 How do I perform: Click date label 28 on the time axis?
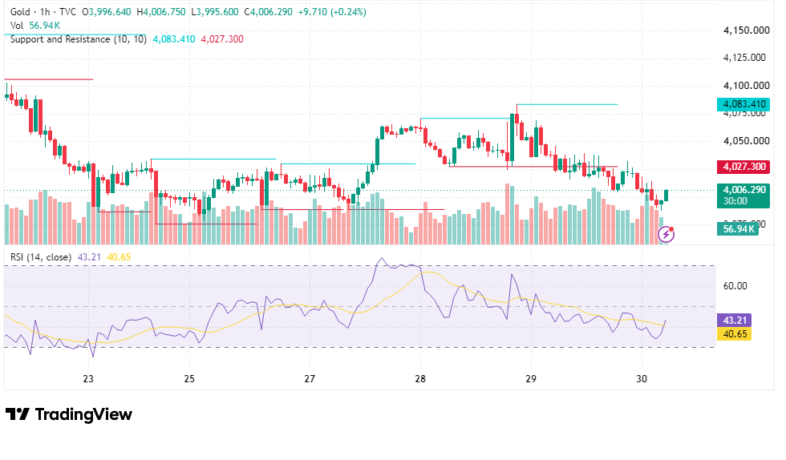pos(420,379)
